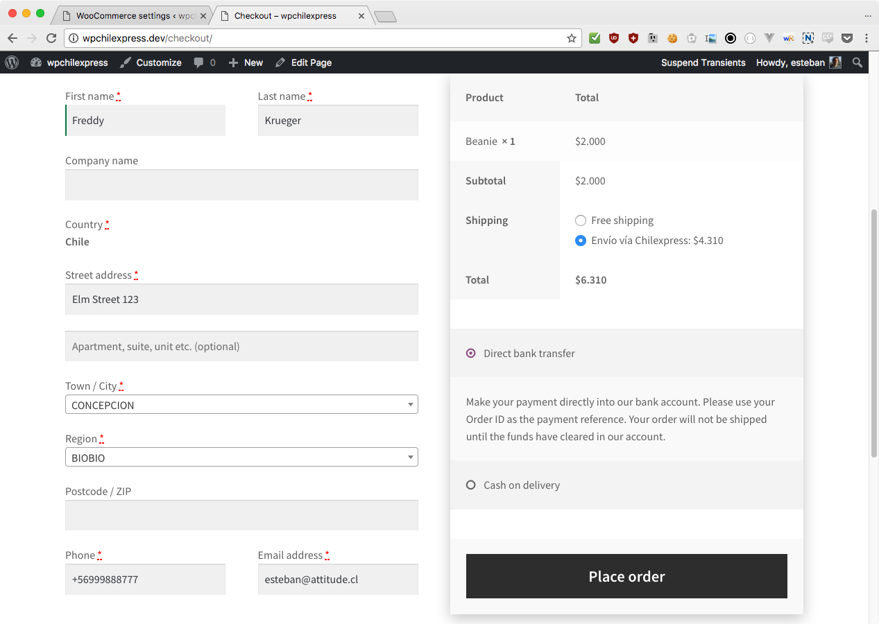This screenshot has height=624, width=879.
Task: Click the Beanie × 1 product row
Action: [626, 141]
